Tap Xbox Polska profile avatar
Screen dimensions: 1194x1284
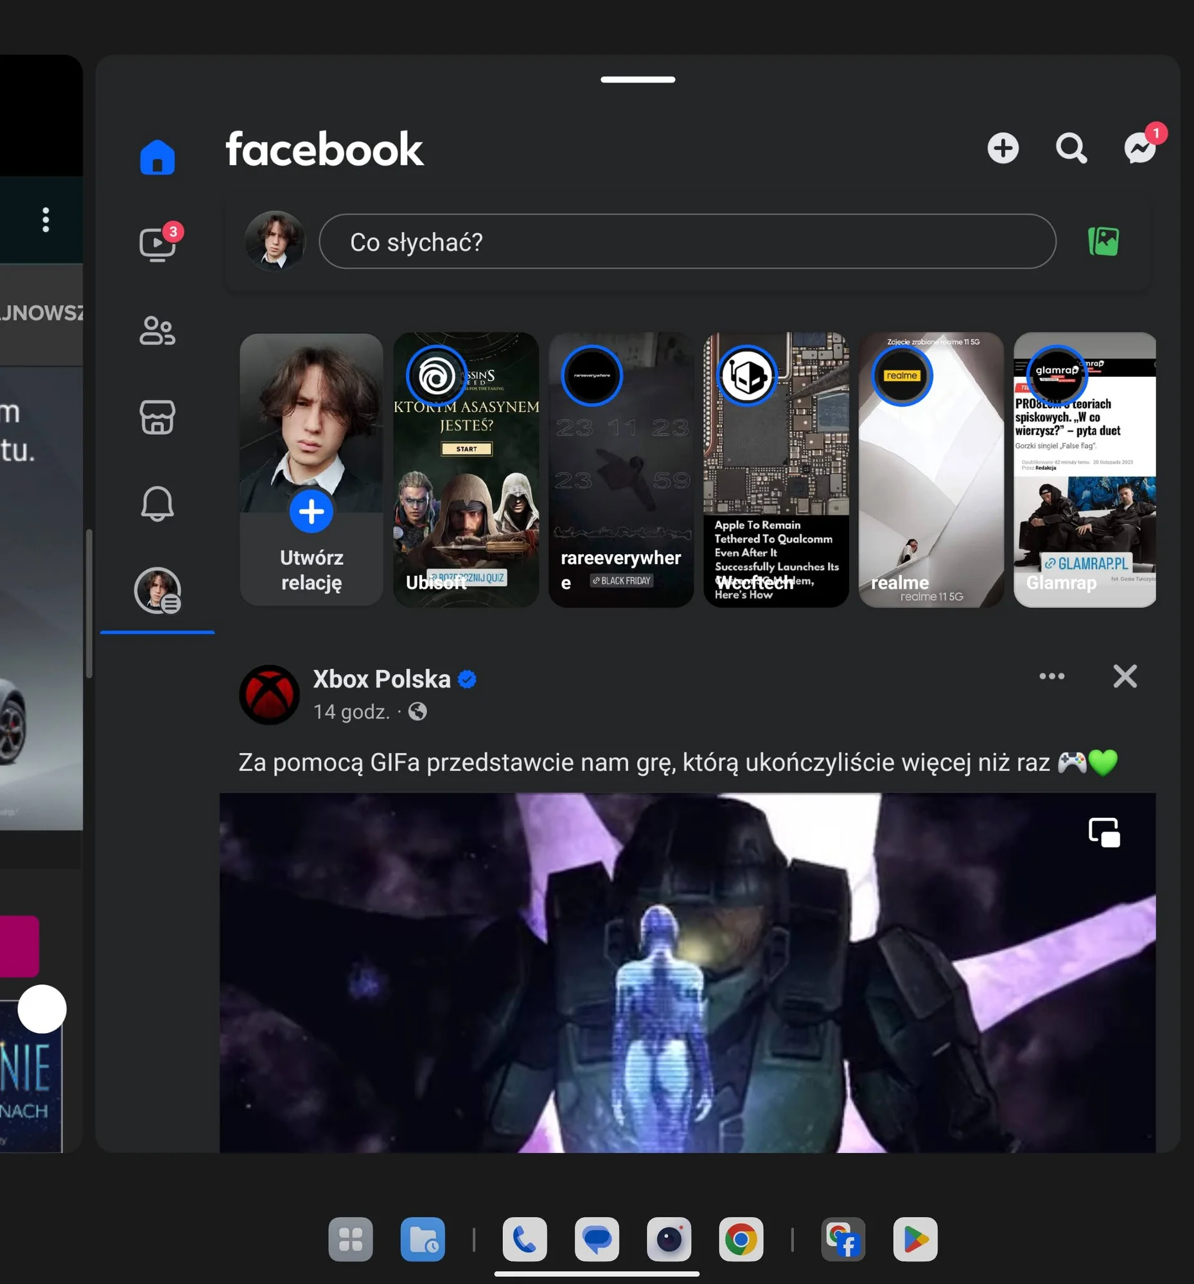269,695
